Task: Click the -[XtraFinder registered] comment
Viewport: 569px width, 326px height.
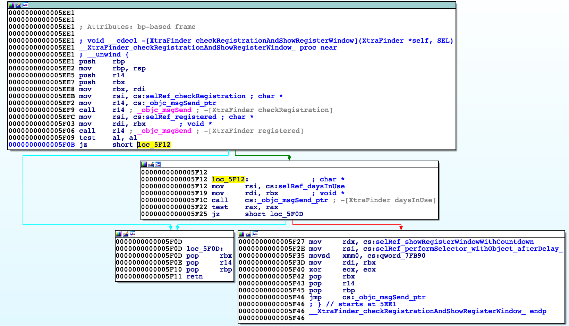Action: point(254,131)
